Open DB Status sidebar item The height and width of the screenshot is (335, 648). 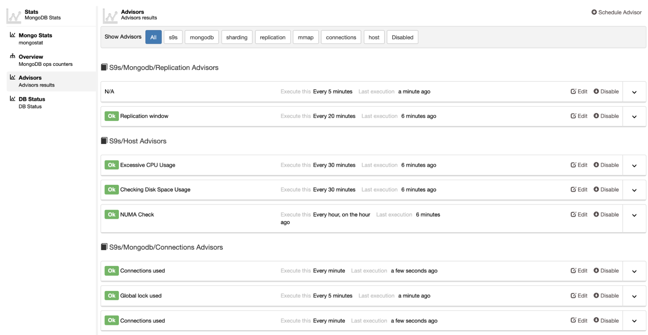32,102
